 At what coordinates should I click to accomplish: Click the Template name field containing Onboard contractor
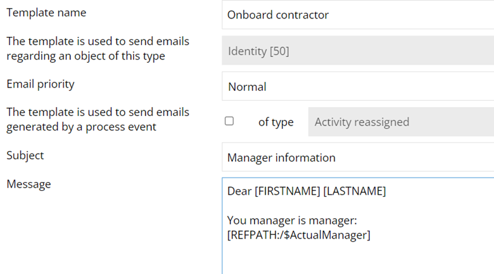tap(358, 15)
